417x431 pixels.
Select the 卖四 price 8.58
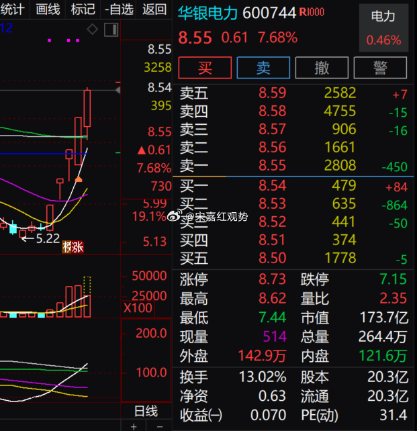[273, 111]
